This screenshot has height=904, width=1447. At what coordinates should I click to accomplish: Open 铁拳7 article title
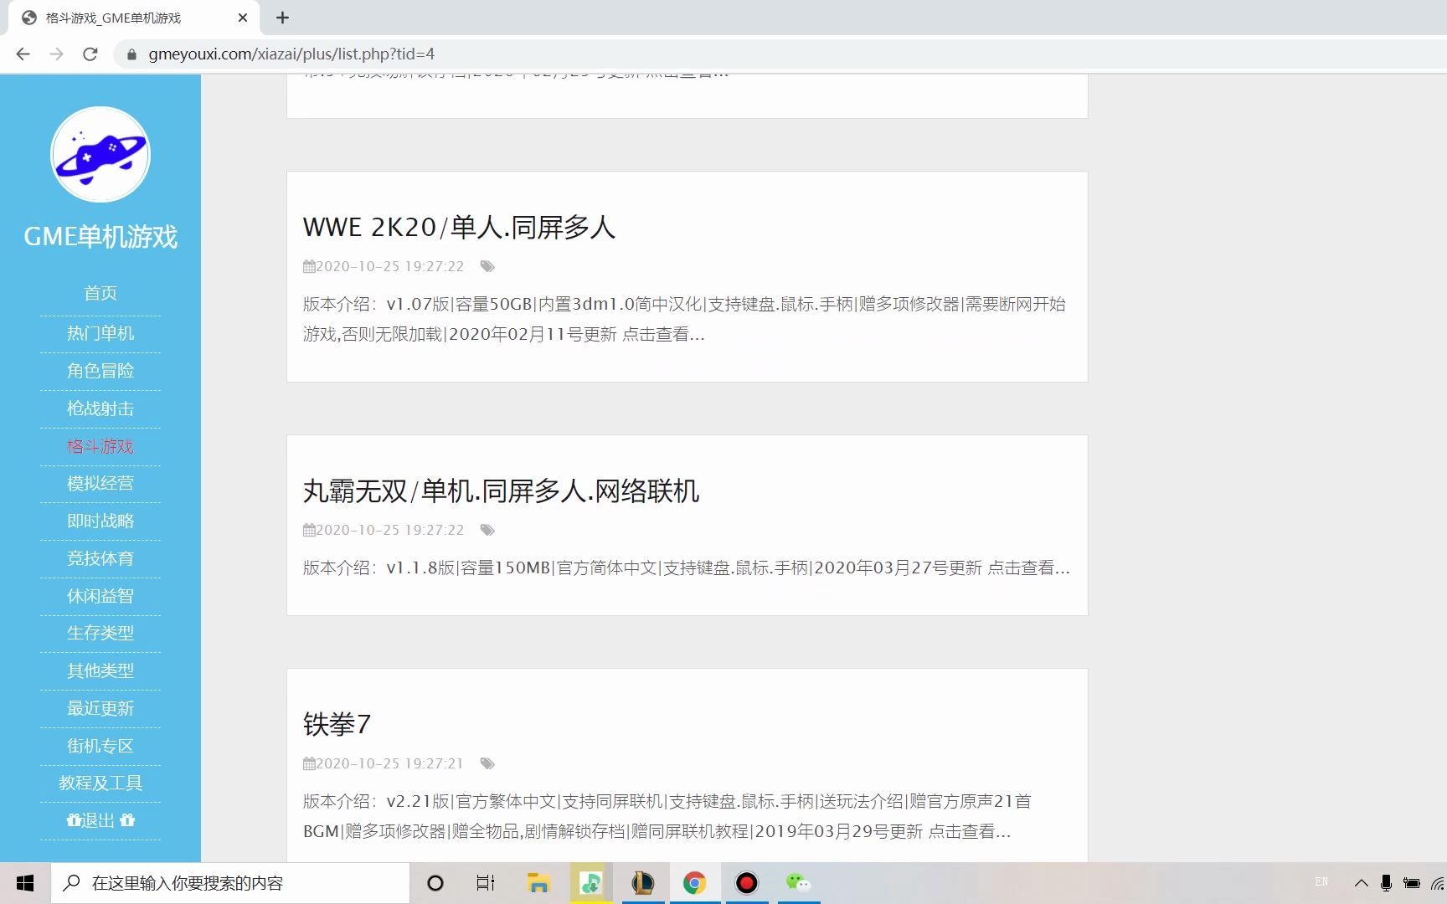tap(337, 725)
